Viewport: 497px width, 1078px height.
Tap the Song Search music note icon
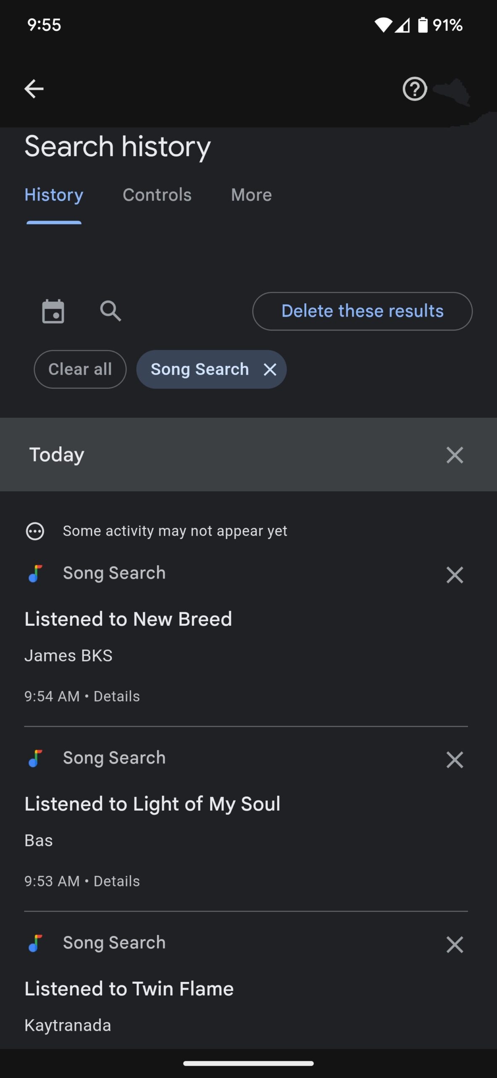pos(35,573)
